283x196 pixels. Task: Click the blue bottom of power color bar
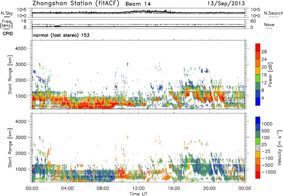point(258,102)
